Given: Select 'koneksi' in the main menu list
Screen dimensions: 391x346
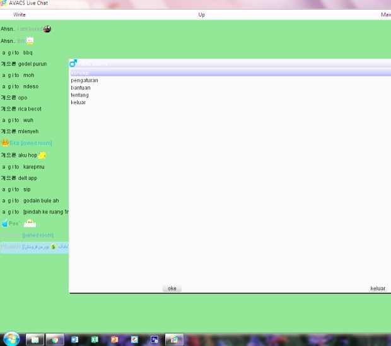Looking at the screenshot, I should pyautogui.click(x=80, y=73).
